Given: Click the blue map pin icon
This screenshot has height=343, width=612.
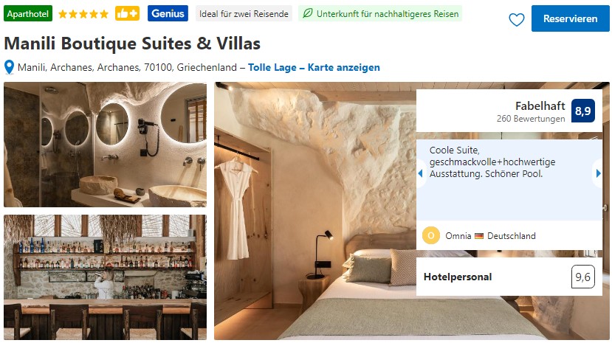Looking at the screenshot, I should (x=9, y=67).
